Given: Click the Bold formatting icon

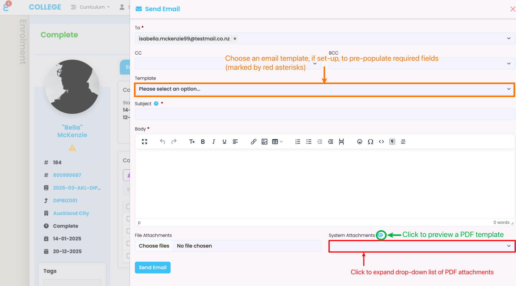Looking at the screenshot, I should click(203, 142).
